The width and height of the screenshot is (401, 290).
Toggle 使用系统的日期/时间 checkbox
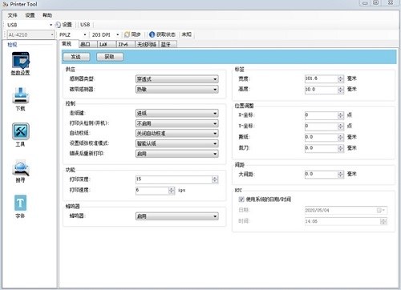point(241,199)
